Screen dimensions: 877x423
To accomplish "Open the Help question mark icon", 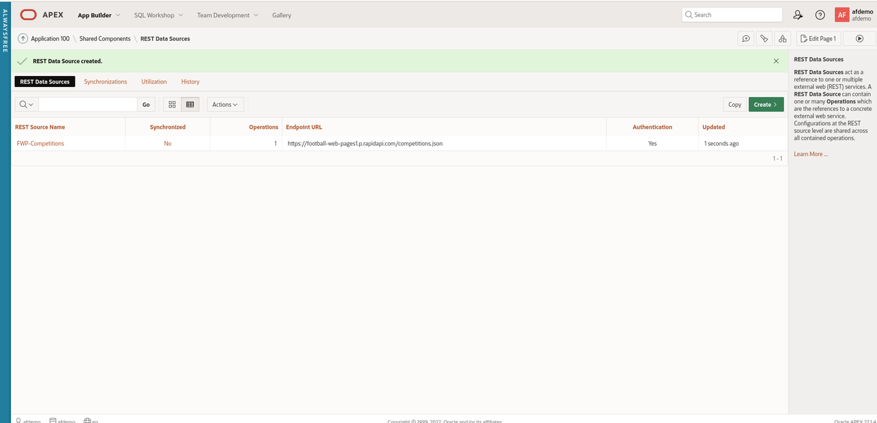I will (x=820, y=14).
